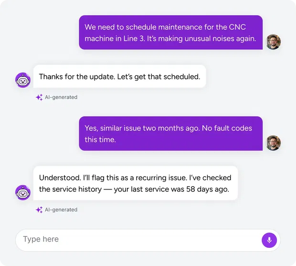Click the robot avatar beside "Thanks for the update"

pyautogui.click(x=23, y=80)
